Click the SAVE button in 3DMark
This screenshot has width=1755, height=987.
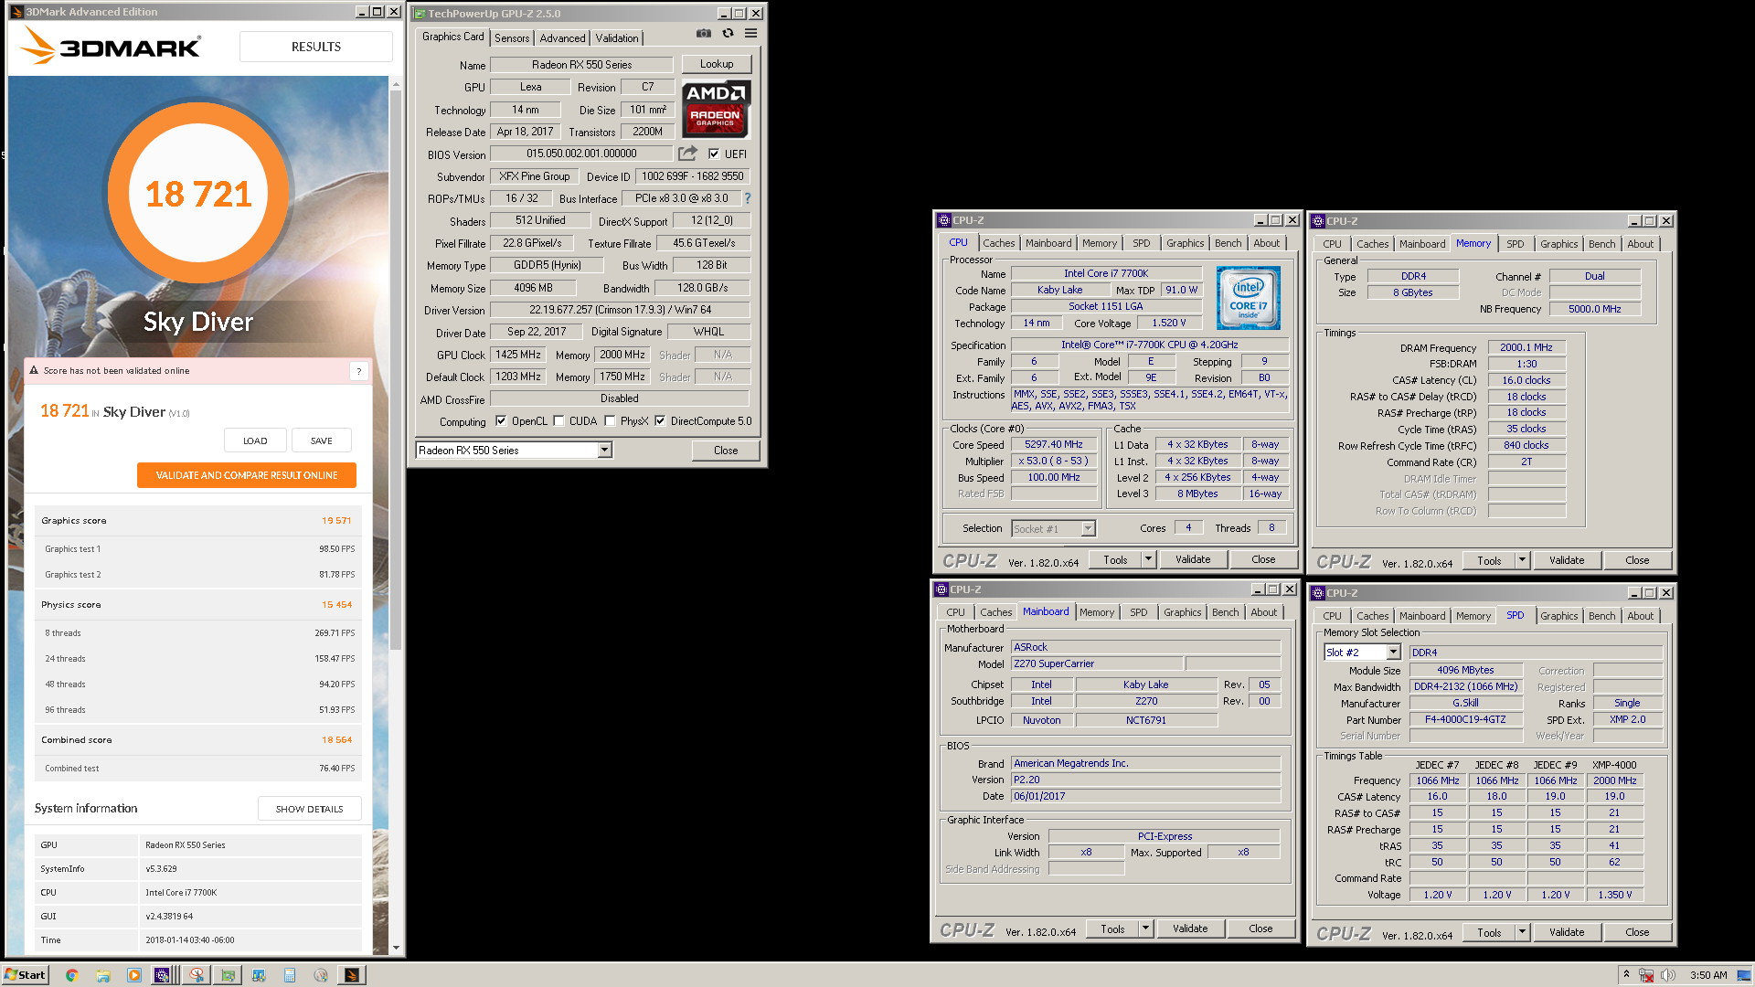[x=321, y=440]
